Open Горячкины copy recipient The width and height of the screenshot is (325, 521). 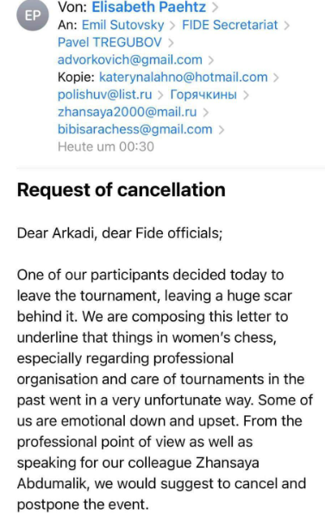coord(203,95)
